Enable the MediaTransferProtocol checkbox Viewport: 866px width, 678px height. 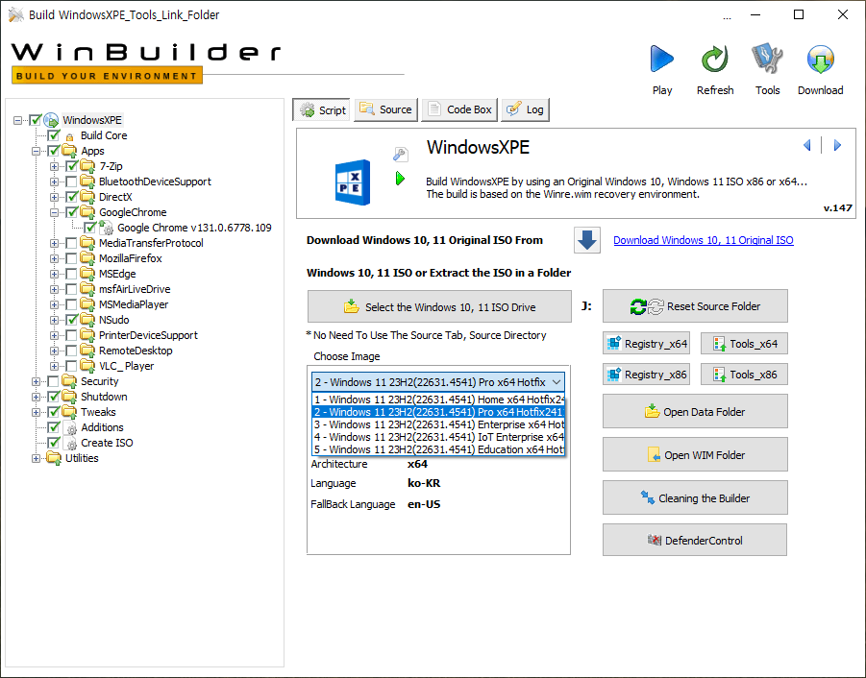pyautogui.click(x=71, y=243)
